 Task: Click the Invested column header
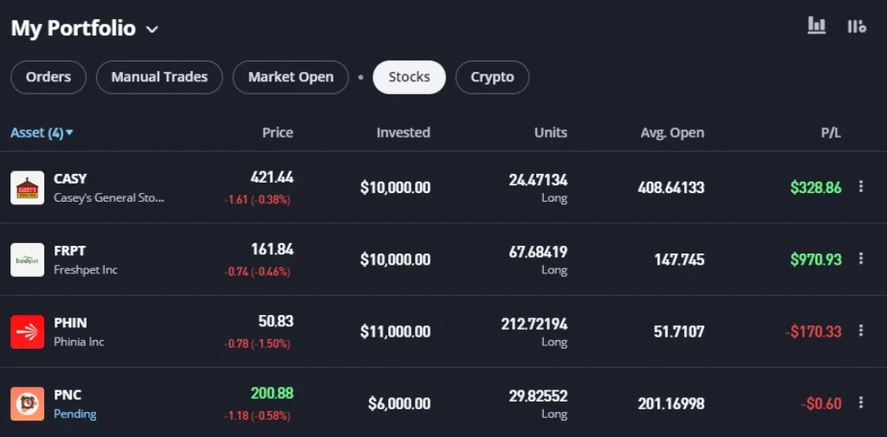(403, 132)
